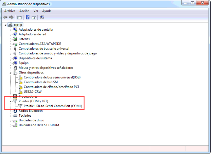Expand the Unidades de DVD o CD-ROM node
Screen dimensions: 211x154
(11, 125)
